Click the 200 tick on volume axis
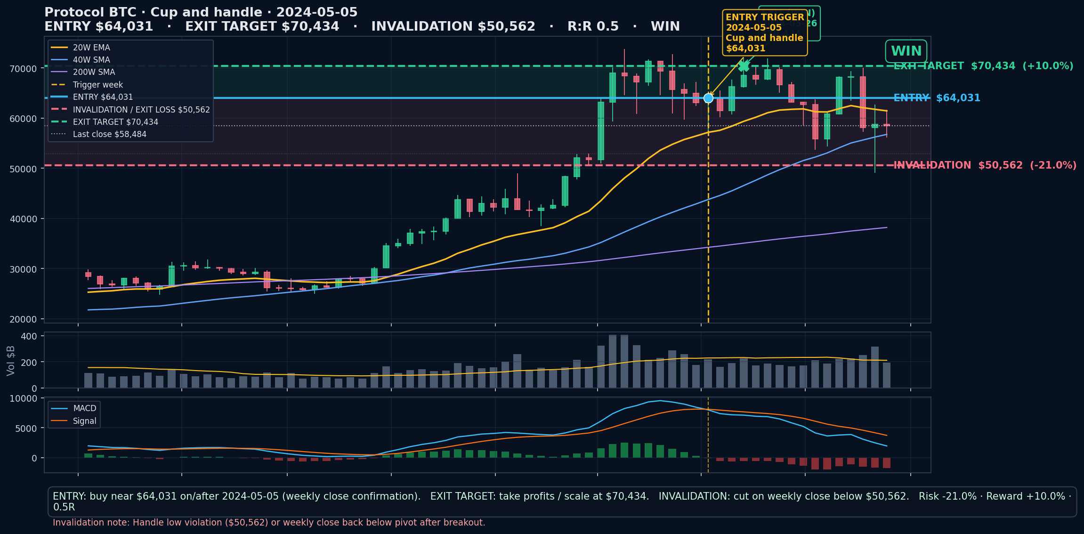 29,362
